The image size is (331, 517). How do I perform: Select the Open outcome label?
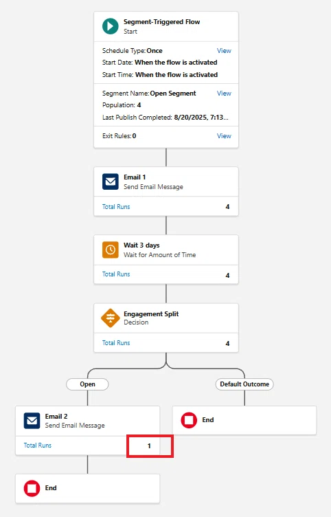87,384
